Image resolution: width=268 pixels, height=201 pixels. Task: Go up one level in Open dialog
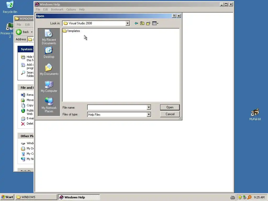click(142, 23)
